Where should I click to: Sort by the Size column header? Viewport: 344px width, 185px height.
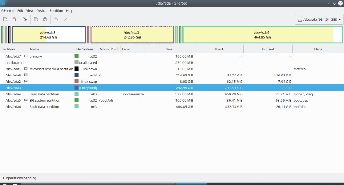[169, 49]
